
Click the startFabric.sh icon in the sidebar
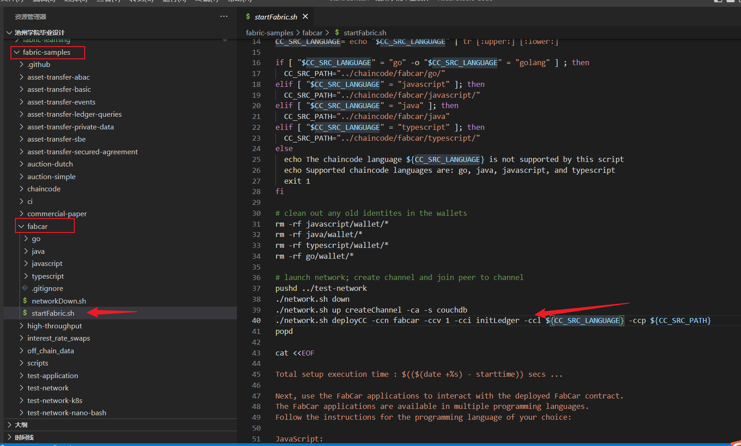coord(25,313)
